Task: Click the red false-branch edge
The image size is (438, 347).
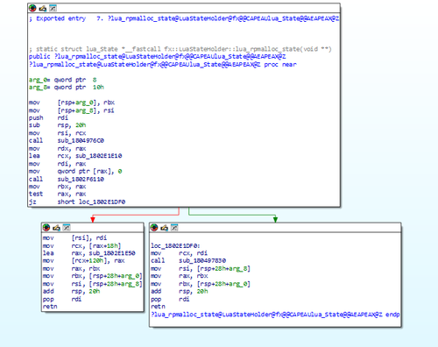Action: pyautogui.click(x=136, y=216)
